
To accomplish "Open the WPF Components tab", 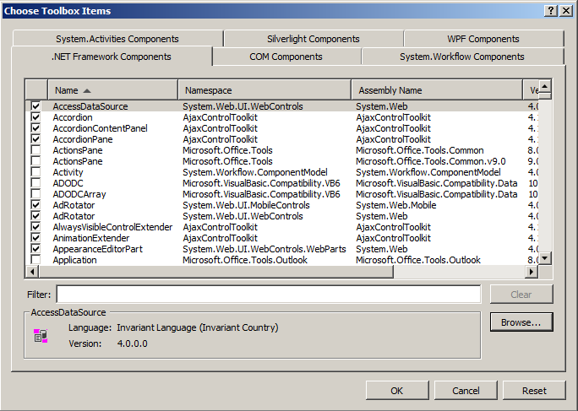I will click(x=483, y=39).
